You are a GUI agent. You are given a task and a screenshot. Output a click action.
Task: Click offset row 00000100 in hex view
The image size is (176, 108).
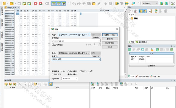9,50
